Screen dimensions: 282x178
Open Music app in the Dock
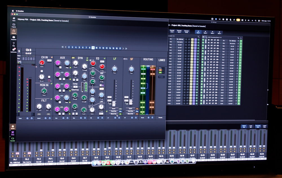(x=150, y=162)
